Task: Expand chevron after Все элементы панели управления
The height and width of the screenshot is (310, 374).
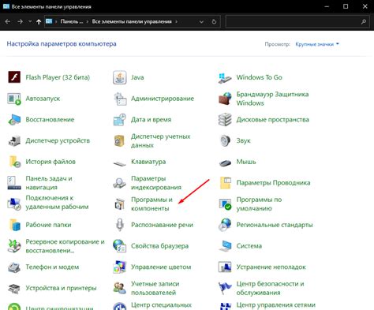Action: coord(176,22)
